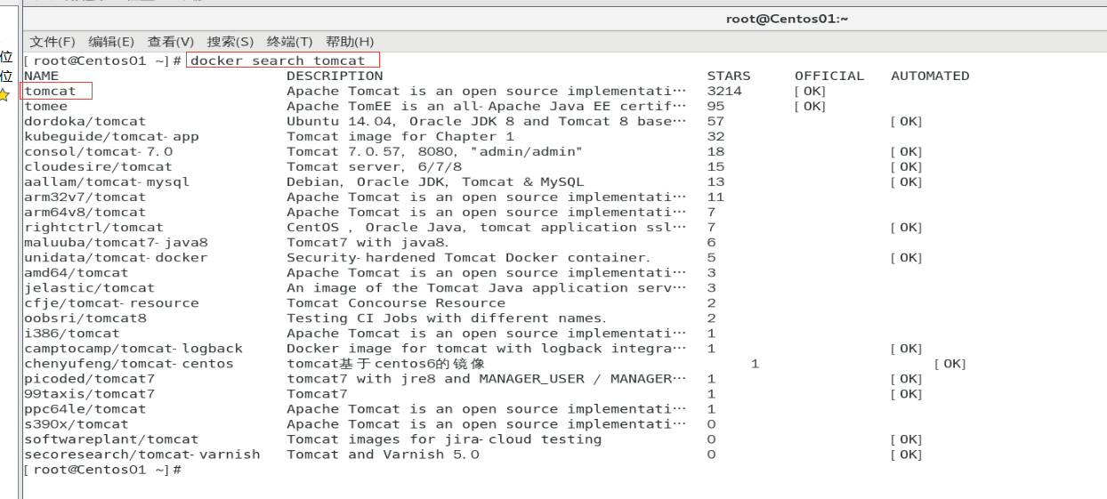The image size is (1107, 499).
Task: Click the last shell prompt line
Action: pos(103,469)
